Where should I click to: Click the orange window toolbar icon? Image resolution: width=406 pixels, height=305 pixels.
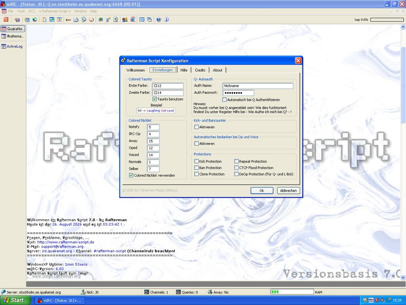coord(59,19)
